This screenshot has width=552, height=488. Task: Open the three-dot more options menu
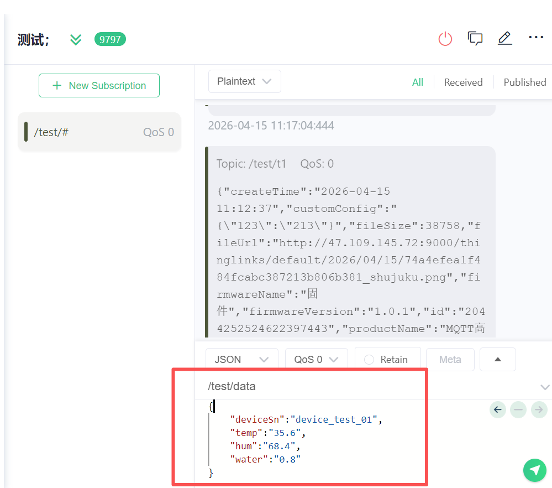pyautogui.click(x=536, y=38)
